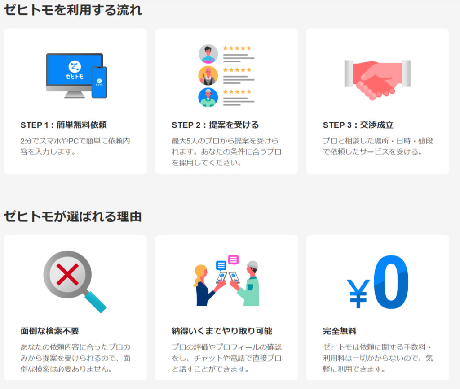Select the 'STEP 2：提案を受ける' heading

pos(215,125)
